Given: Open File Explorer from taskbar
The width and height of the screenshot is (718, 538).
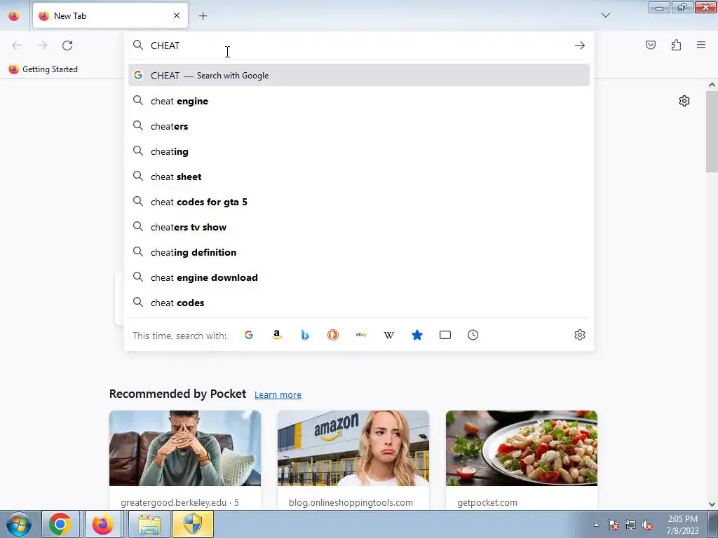Looking at the screenshot, I should tap(149, 524).
